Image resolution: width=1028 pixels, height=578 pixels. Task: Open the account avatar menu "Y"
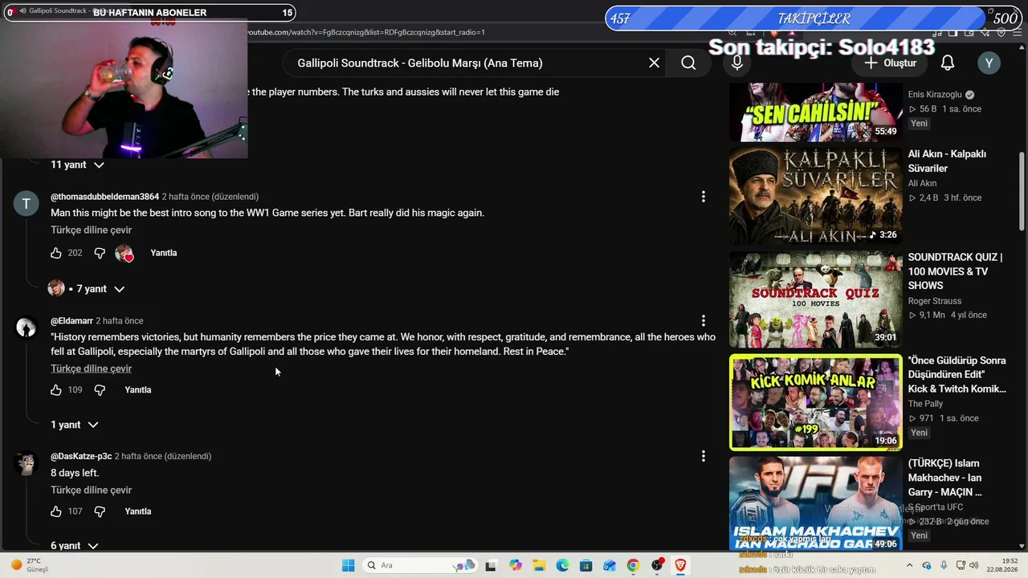click(x=989, y=63)
